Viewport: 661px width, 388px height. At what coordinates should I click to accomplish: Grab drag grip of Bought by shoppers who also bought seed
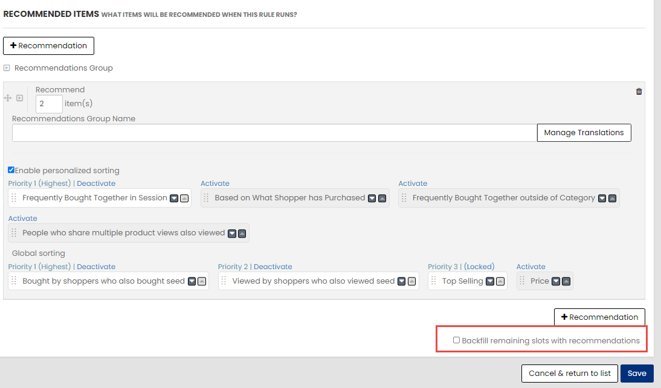click(14, 281)
